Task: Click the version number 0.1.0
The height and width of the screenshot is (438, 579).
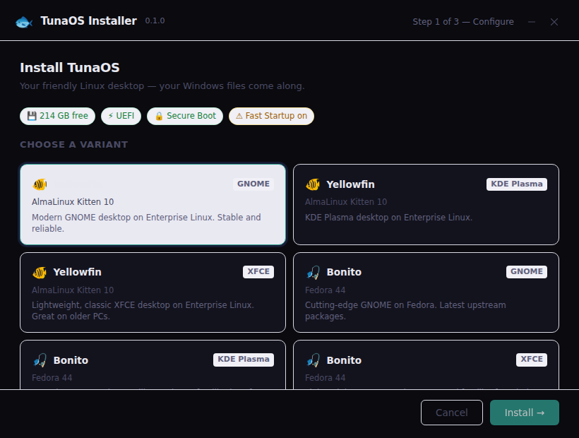Action: click(155, 21)
